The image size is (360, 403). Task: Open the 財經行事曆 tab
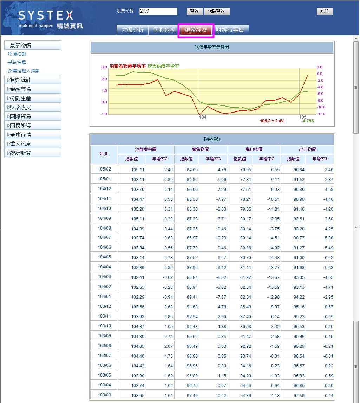pos(230,30)
